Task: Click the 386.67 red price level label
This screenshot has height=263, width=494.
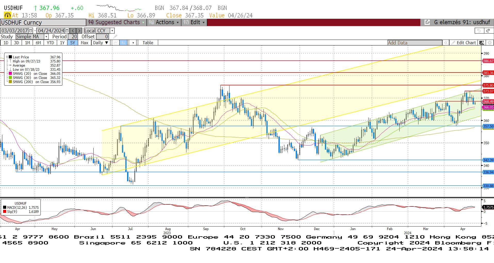Action: (488, 61)
